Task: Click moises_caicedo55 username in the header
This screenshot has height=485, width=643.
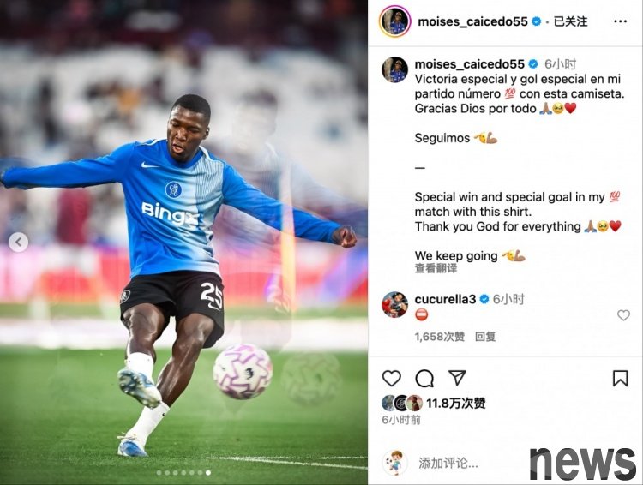Action: [x=472, y=21]
